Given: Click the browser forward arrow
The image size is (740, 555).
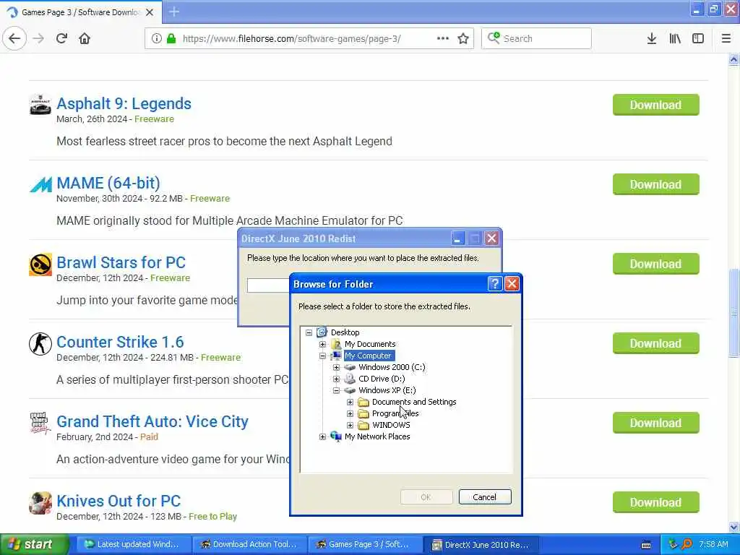Looking at the screenshot, I should point(39,39).
